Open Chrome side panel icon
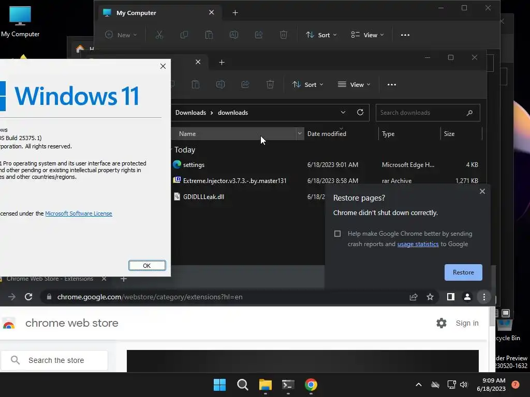The height and width of the screenshot is (397, 530). point(451,297)
